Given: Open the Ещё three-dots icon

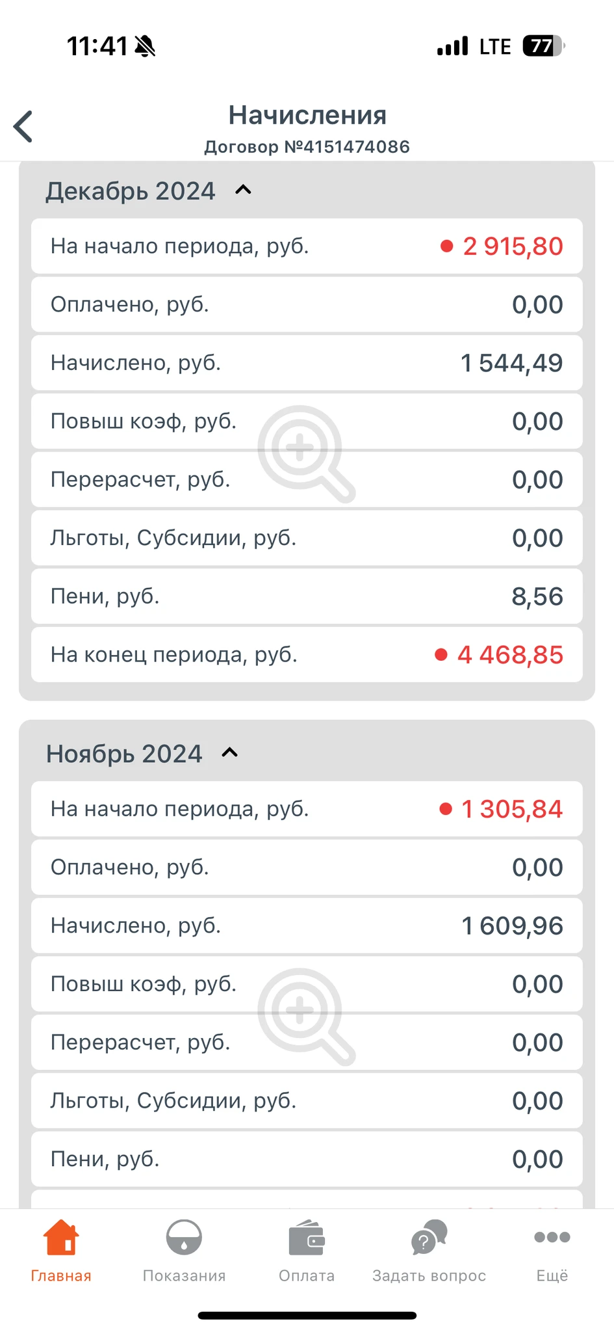Looking at the screenshot, I should click(552, 1238).
